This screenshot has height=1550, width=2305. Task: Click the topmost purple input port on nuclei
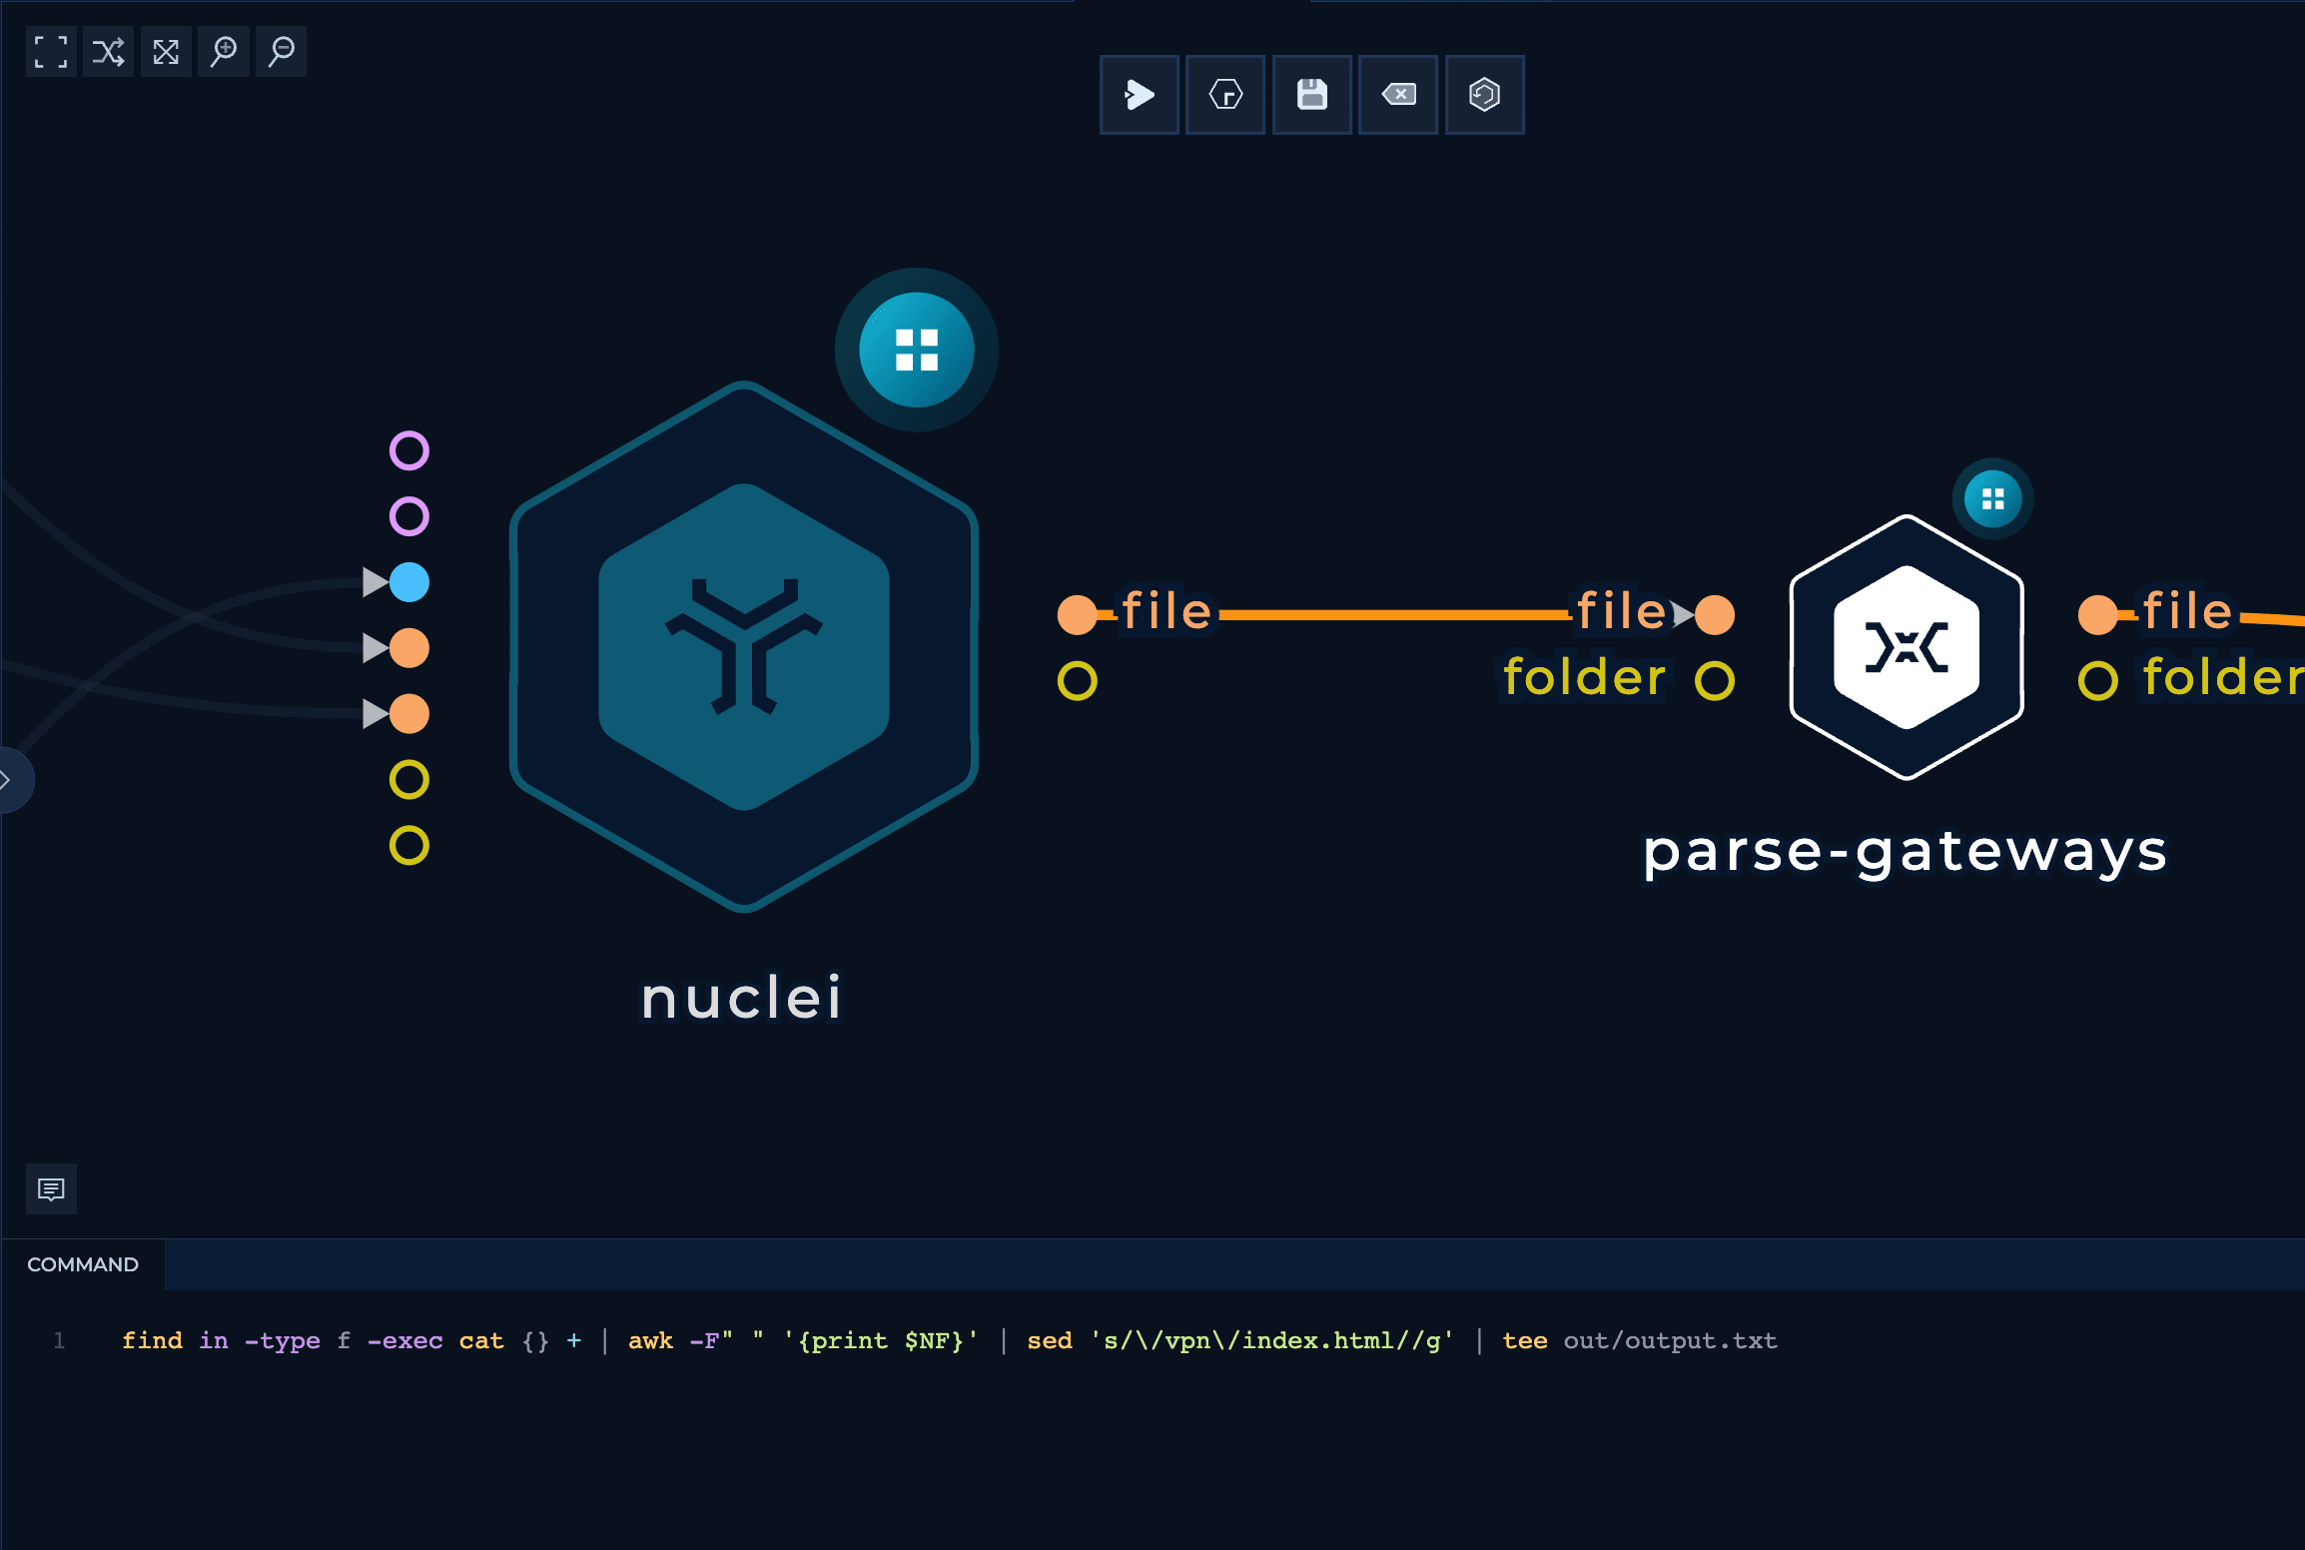pyautogui.click(x=409, y=450)
